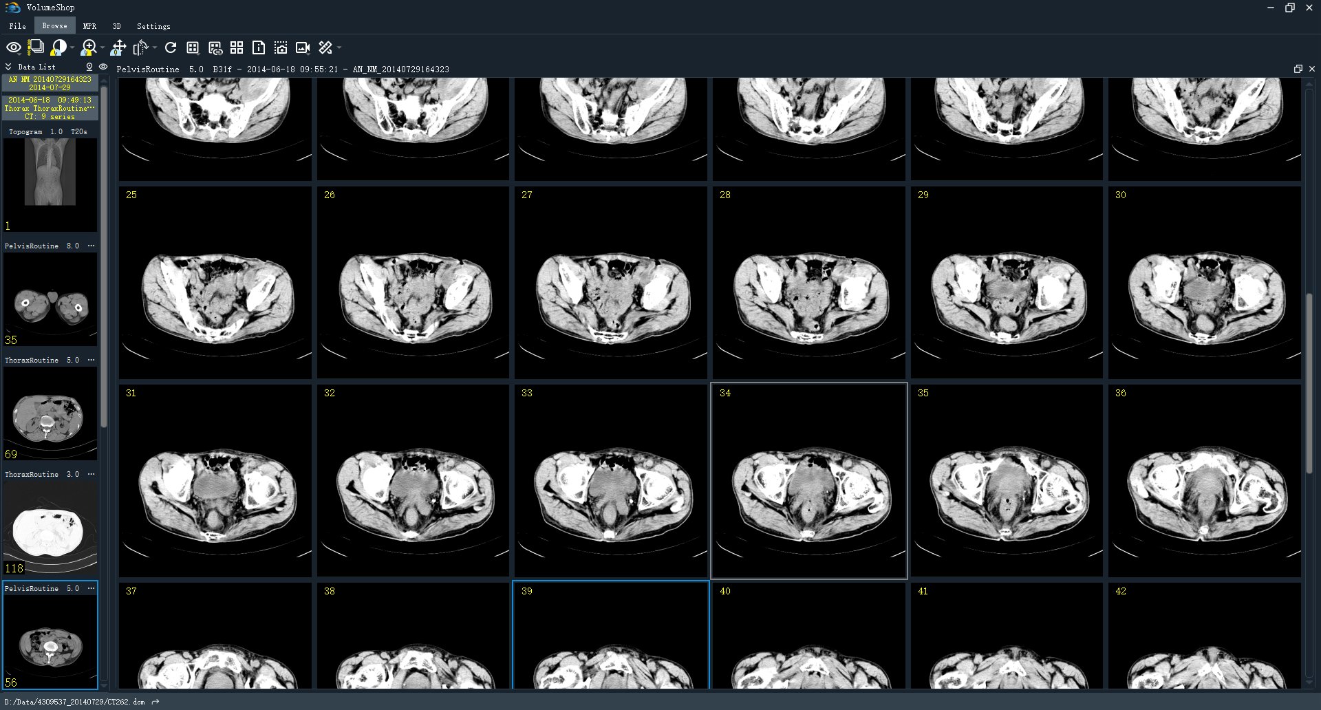Screen dimensions: 1321x710
Task: Select CT slice number 33
Action: (x=611, y=481)
